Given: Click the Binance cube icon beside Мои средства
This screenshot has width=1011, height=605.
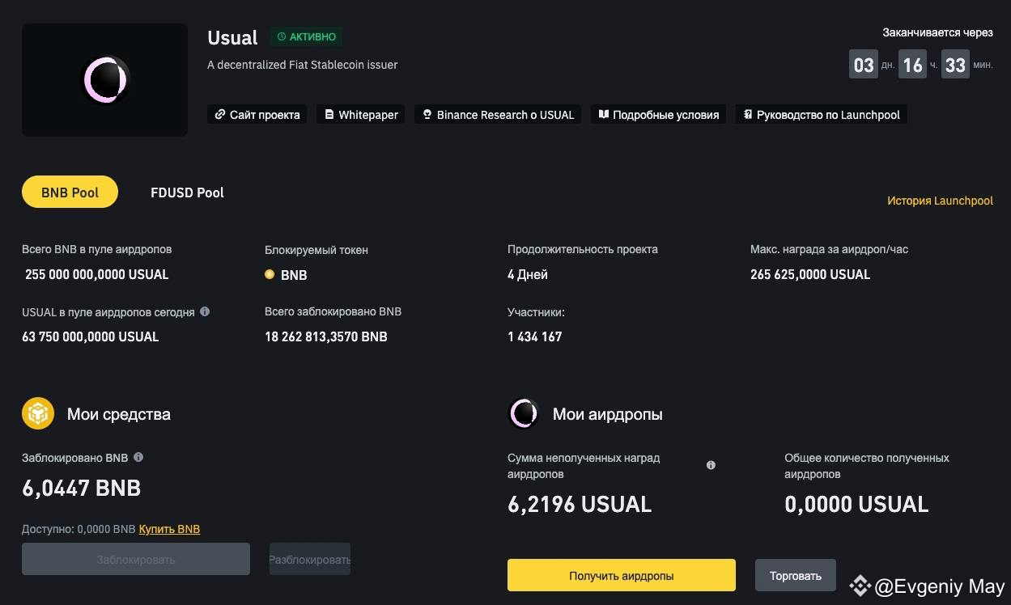Looking at the screenshot, I should click(37, 412).
